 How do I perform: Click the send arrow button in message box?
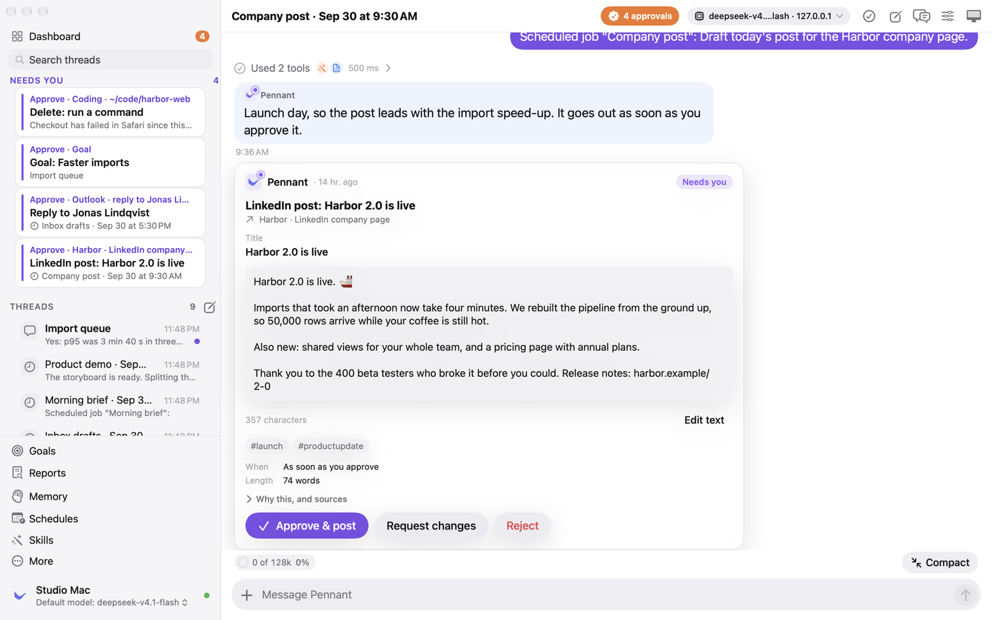[x=965, y=595]
